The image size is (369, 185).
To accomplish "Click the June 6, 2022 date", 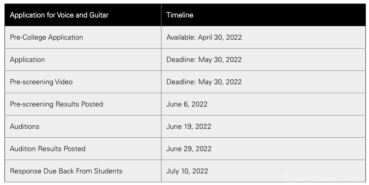I will [x=187, y=104].
